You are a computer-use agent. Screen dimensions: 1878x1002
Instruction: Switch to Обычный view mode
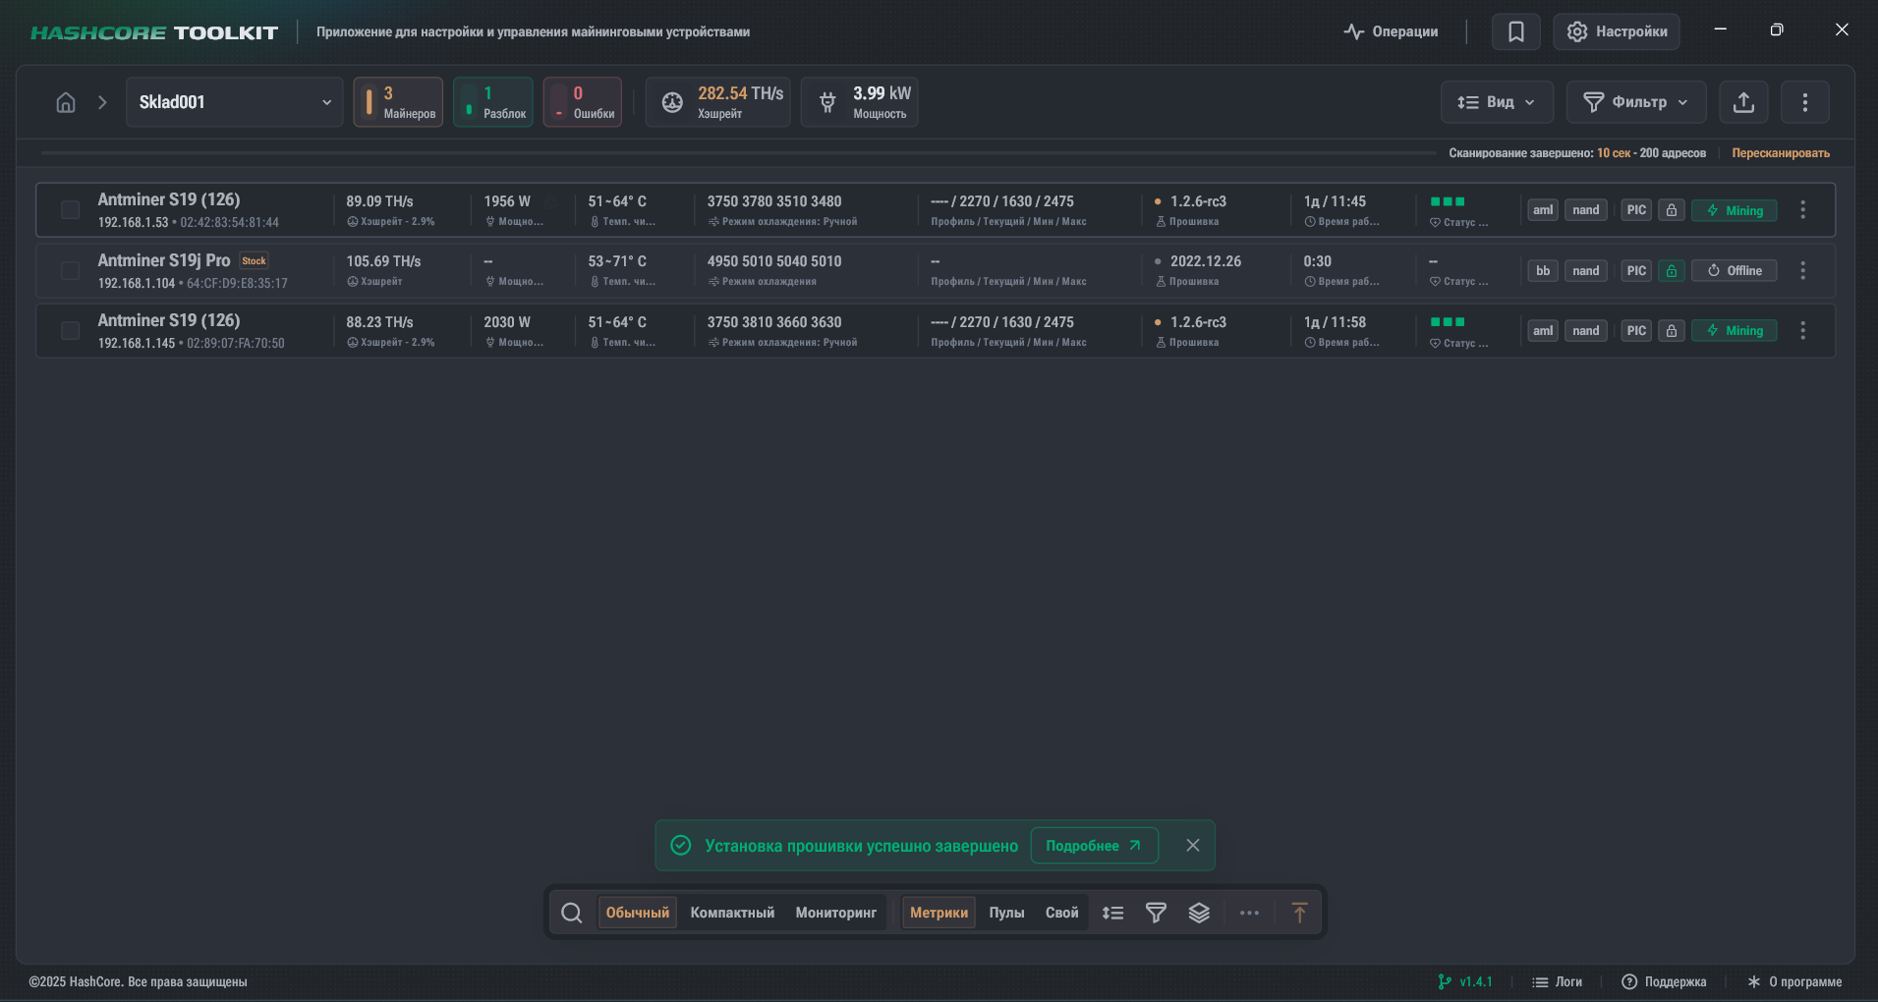(x=638, y=913)
